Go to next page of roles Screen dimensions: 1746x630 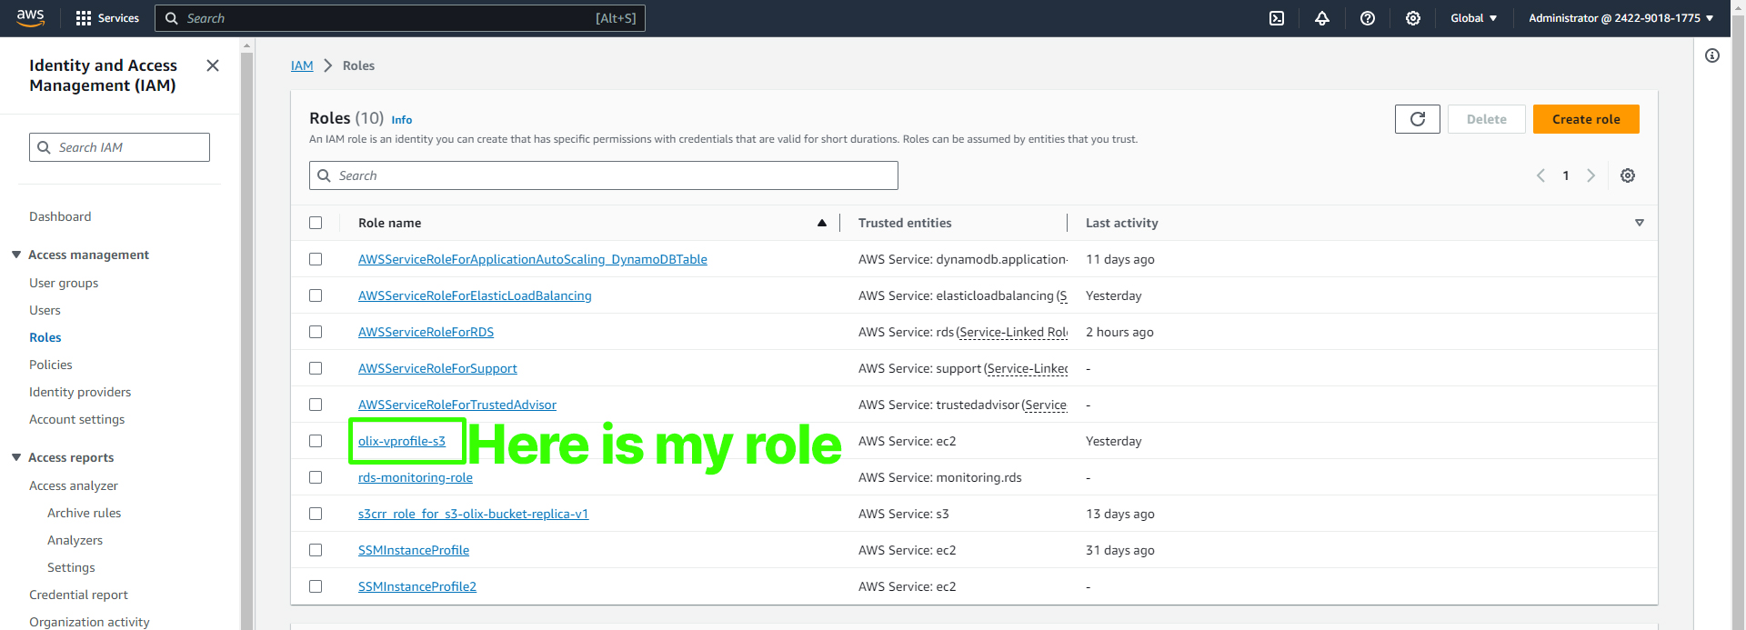pos(1591,175)
